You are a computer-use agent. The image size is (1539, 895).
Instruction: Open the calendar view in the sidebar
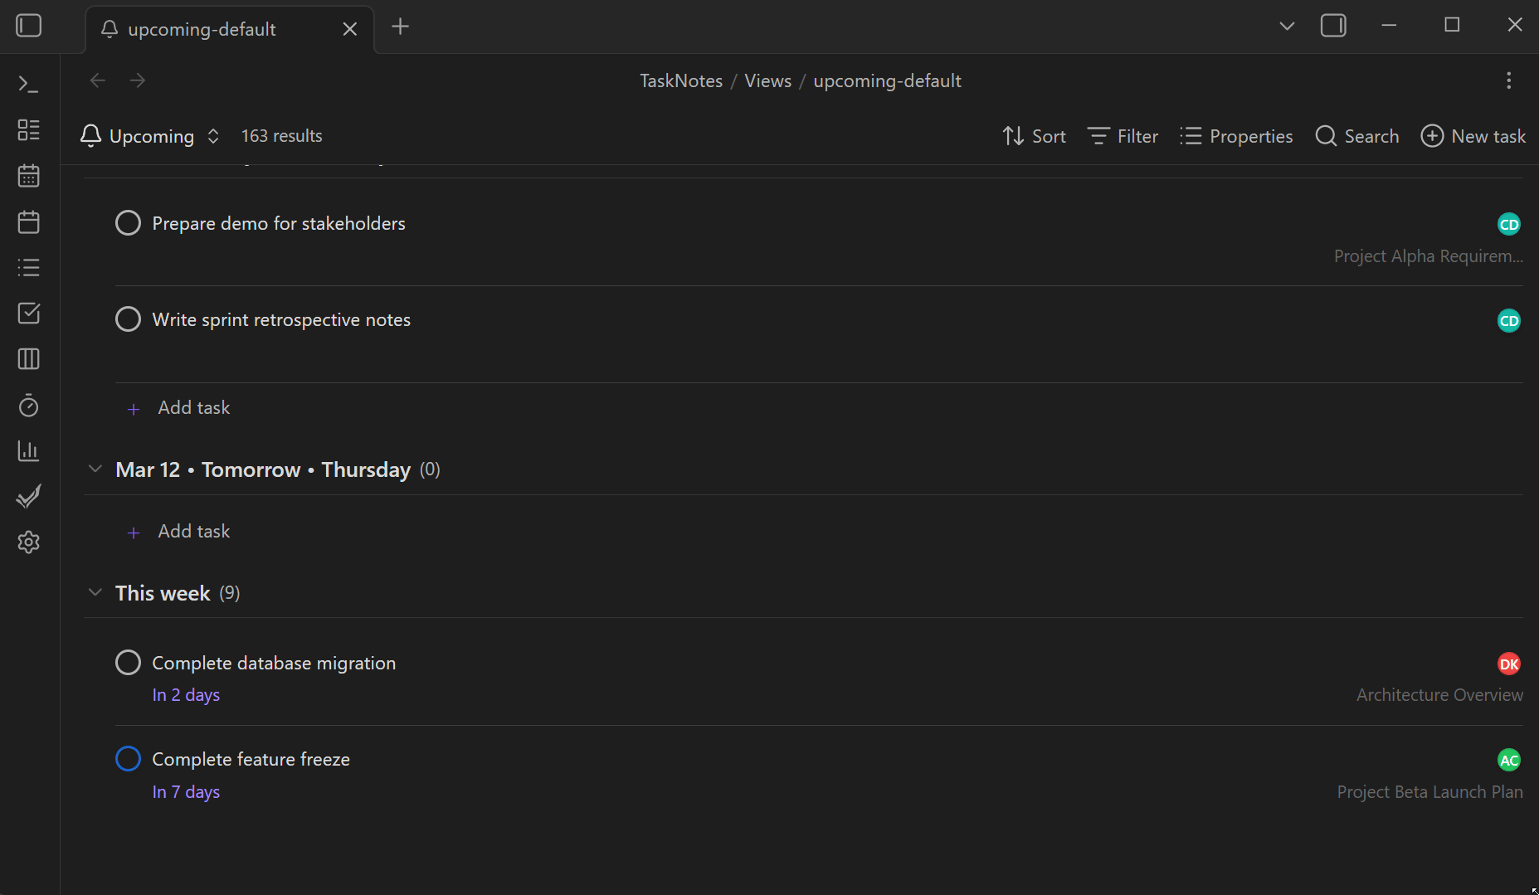[x=27, y=175]
